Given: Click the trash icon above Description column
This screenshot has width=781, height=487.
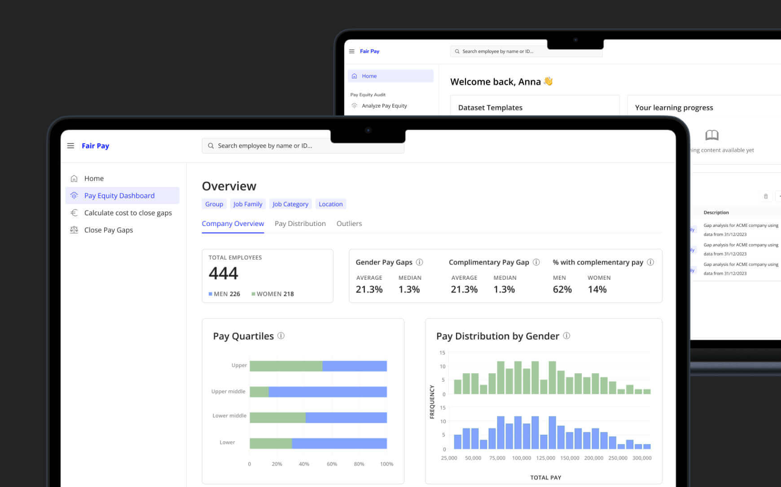Looking at the screenshot, I should click(x=766, y=196).
